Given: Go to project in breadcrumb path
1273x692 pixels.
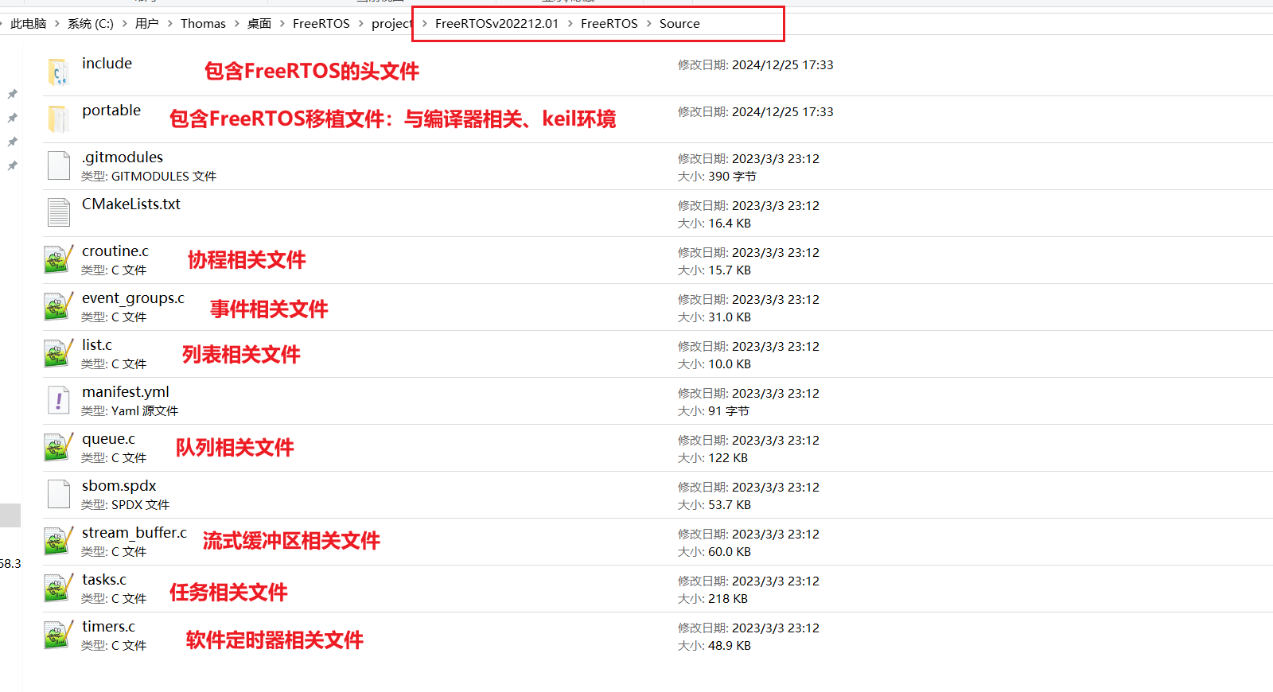Looking at the screenshot, I should tap(391, 24).
